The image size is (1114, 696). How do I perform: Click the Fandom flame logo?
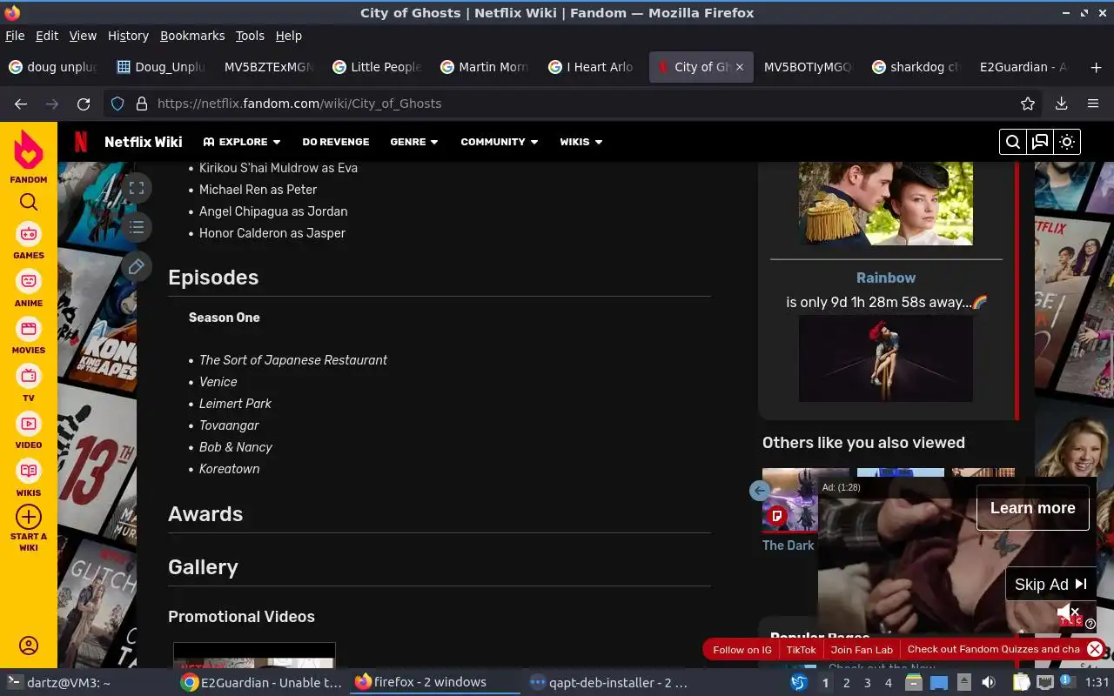tap(29, 150)
